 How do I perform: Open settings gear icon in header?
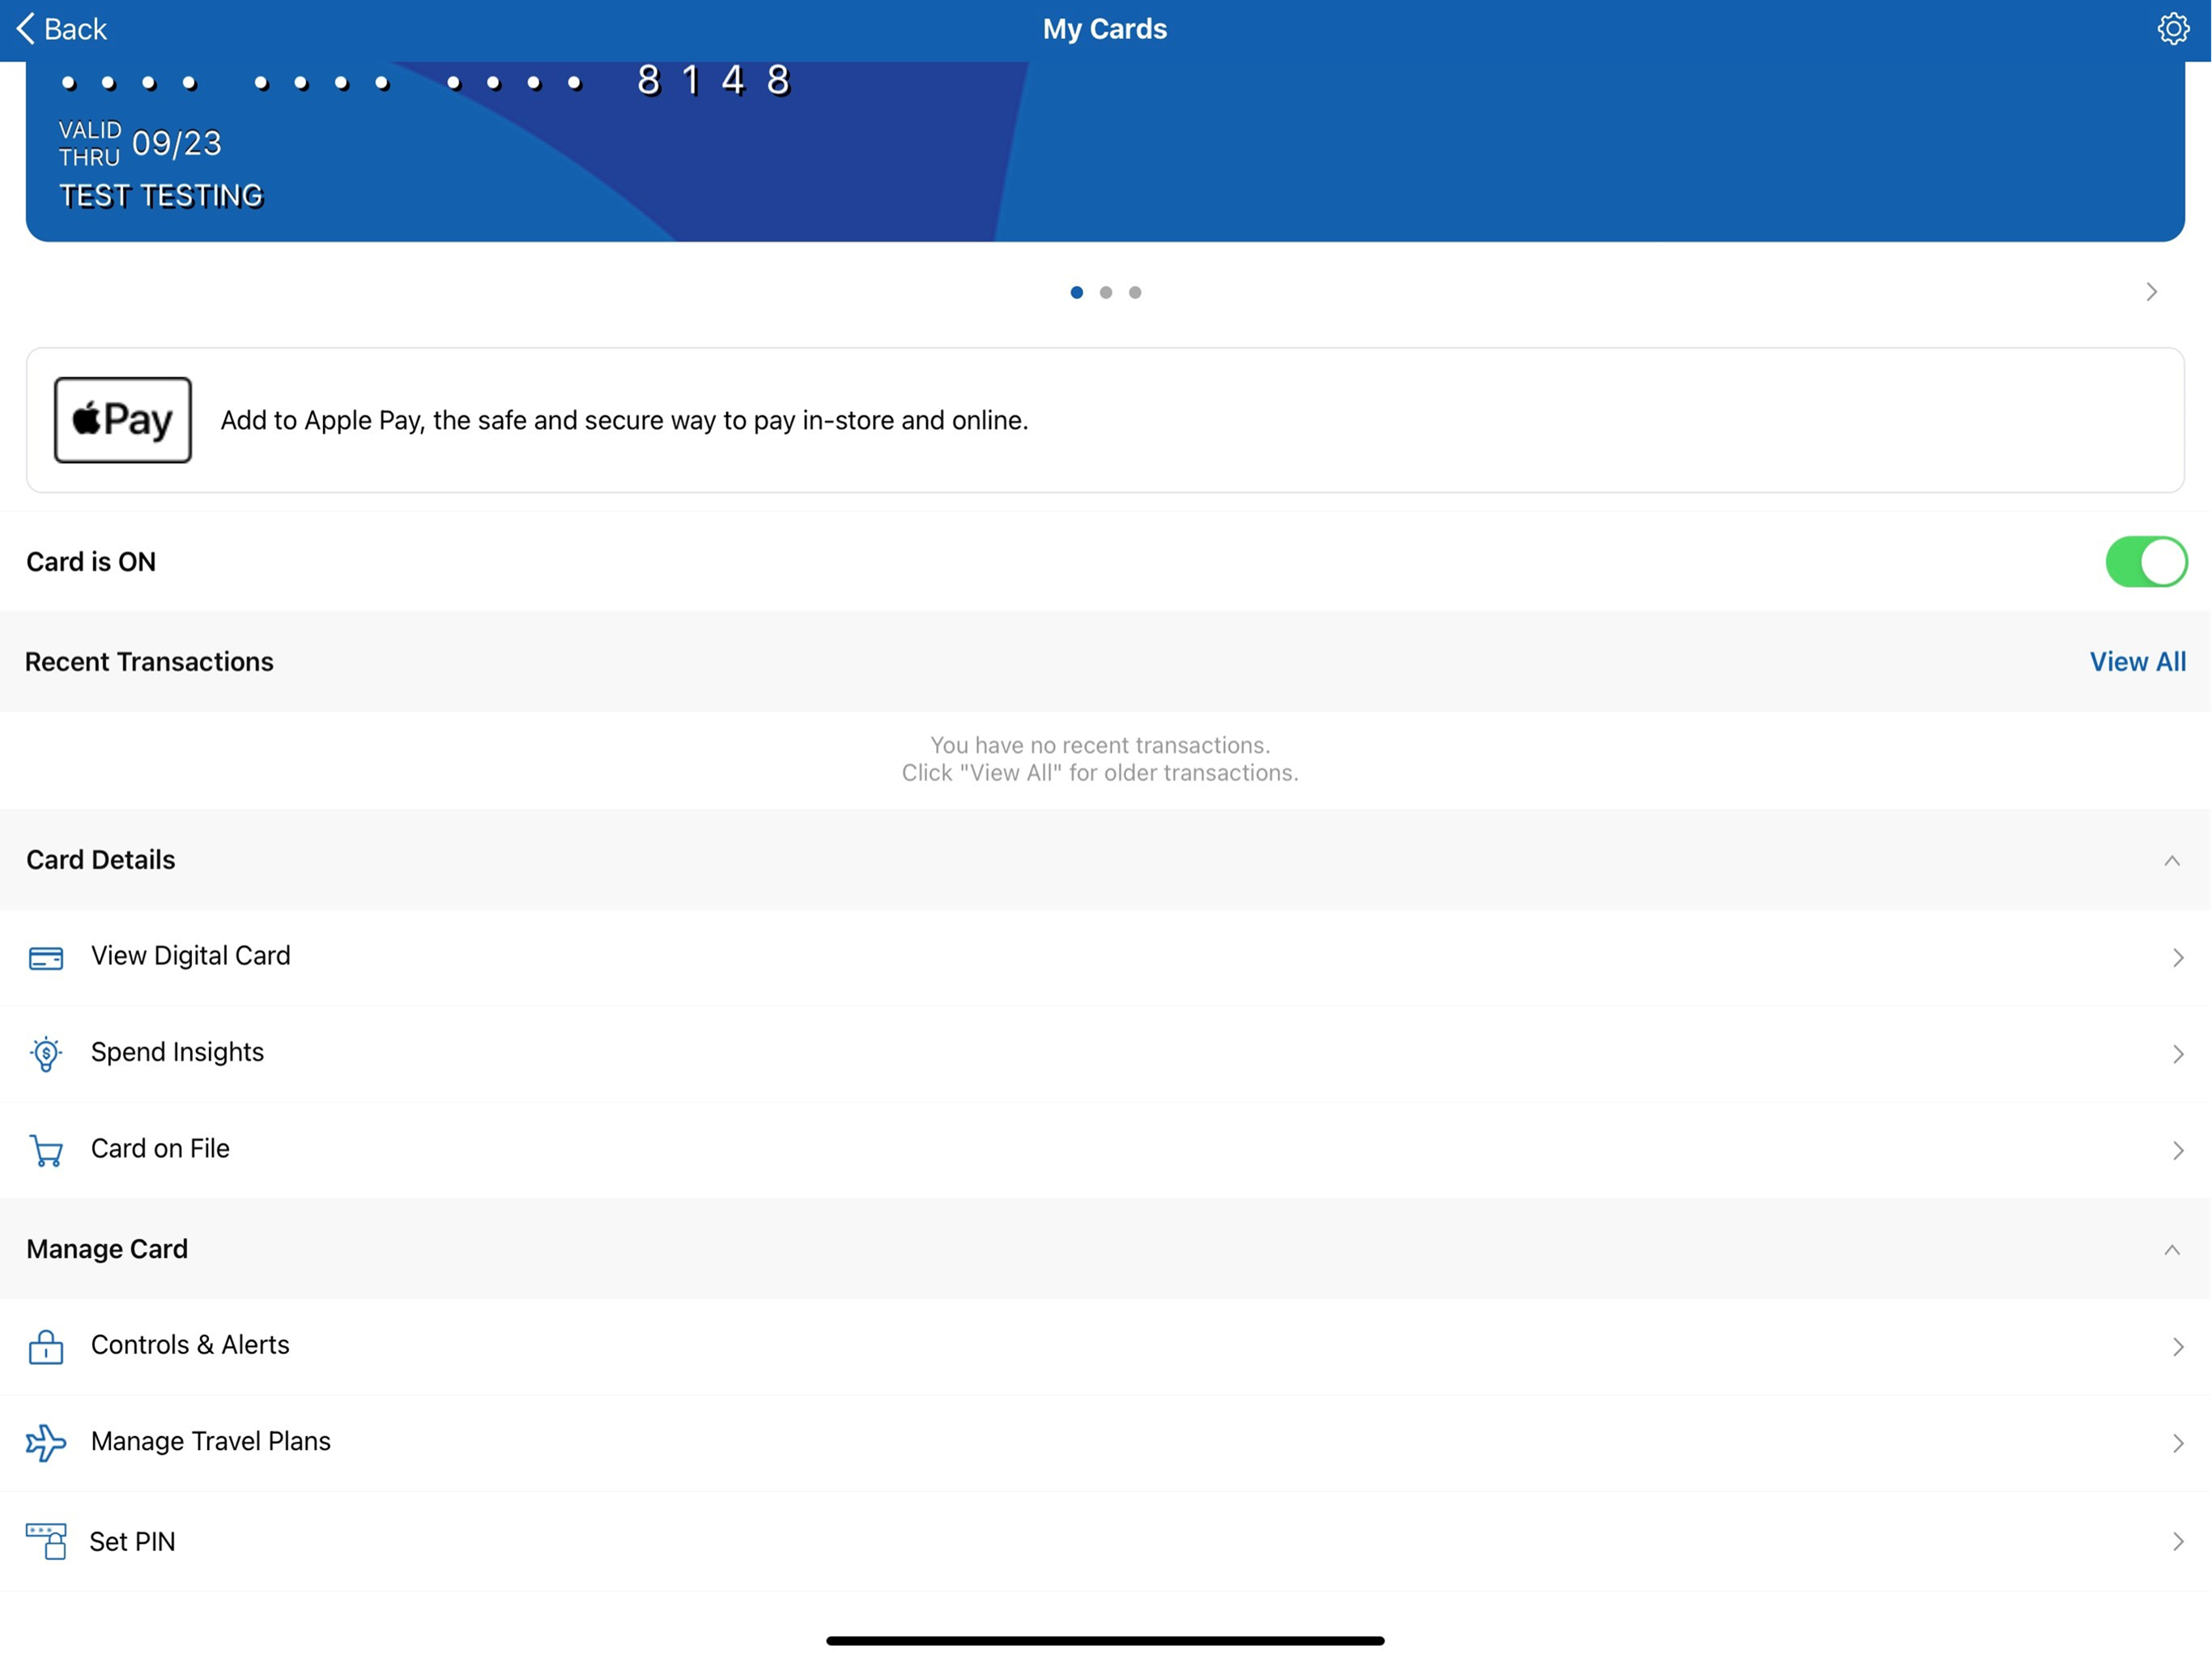(2172, 28)
